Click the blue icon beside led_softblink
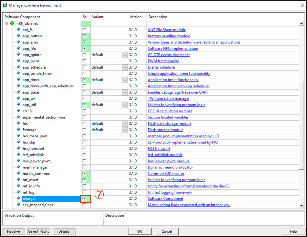Screen dimensions: 307x237 18,155
